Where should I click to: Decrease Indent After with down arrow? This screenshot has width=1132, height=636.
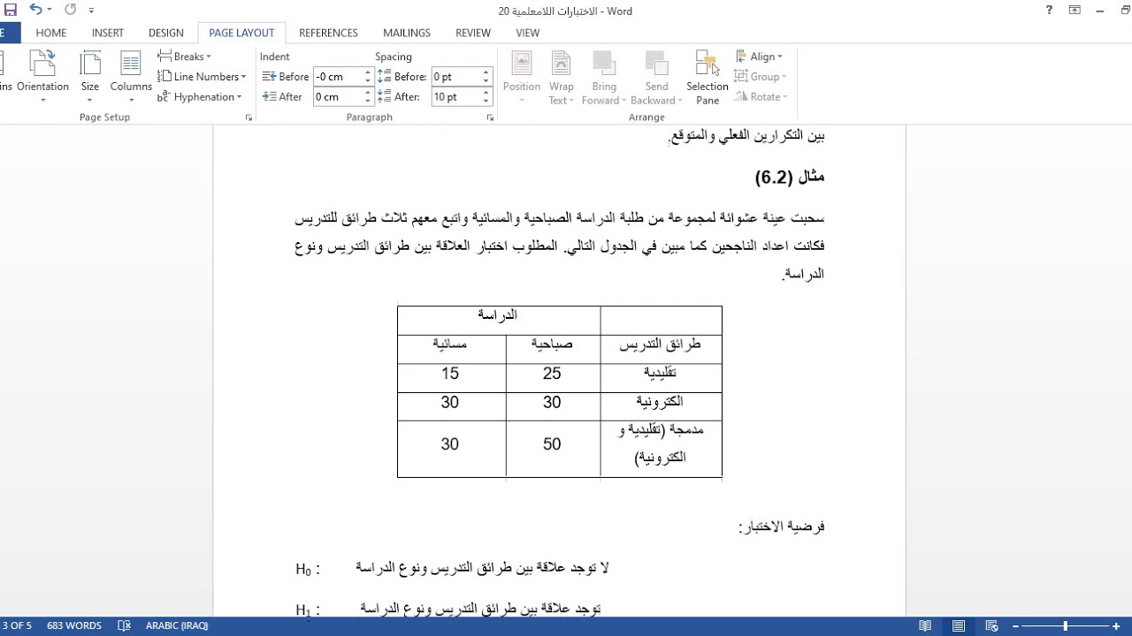(368, 102)
